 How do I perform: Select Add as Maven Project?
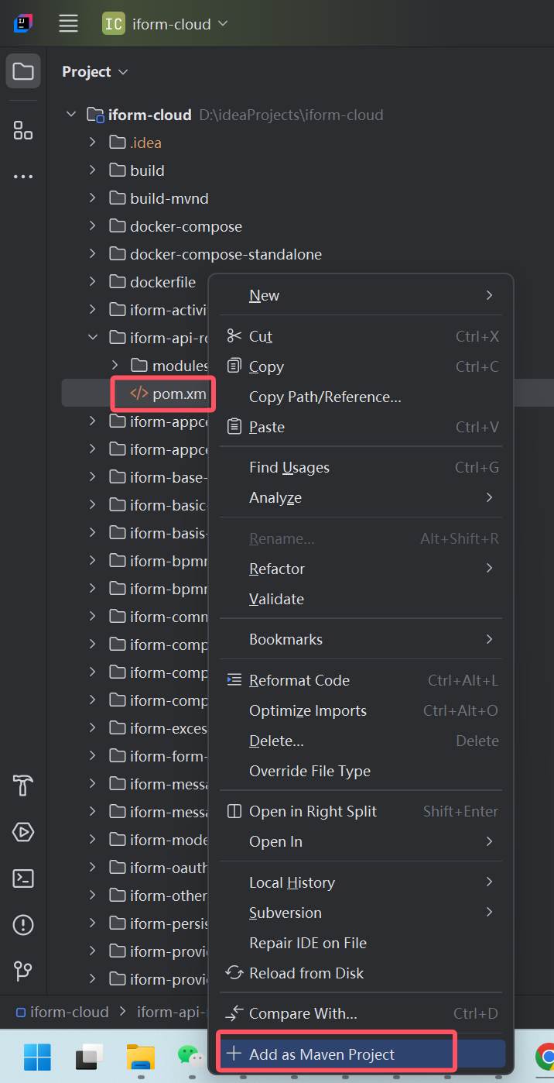point(322,1054)
